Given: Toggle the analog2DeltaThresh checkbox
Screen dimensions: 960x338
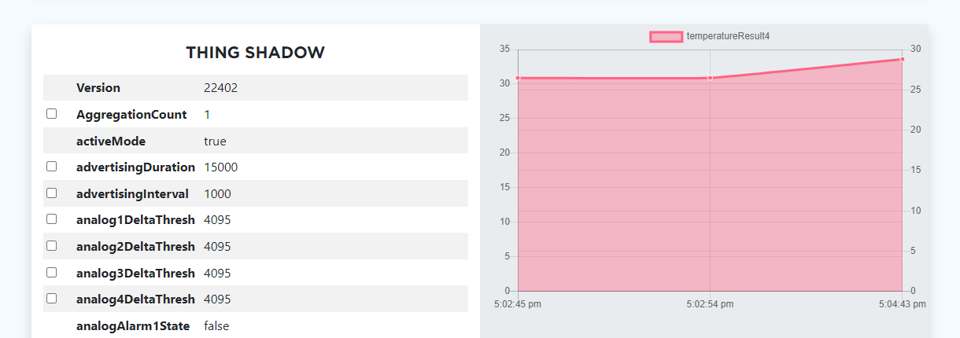Looking at the screenshot, I should (52, 246).
